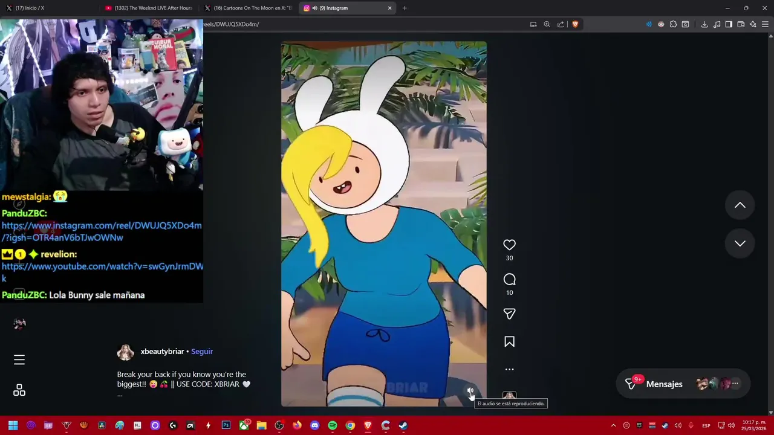Open the owl extension icon in toolbar
The image size is (774, 435).
point(661,24)
